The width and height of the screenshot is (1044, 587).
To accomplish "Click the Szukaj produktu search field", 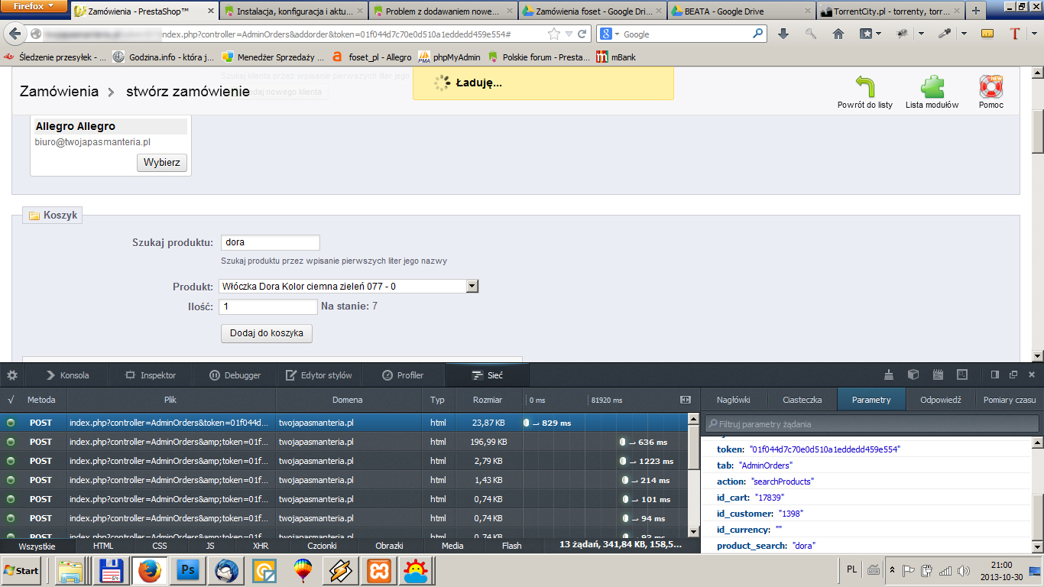I will coord(270,242).
